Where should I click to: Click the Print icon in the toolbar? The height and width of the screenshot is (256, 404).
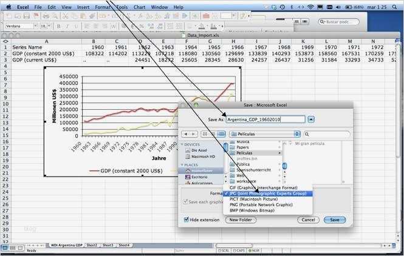tap(46, 16)
